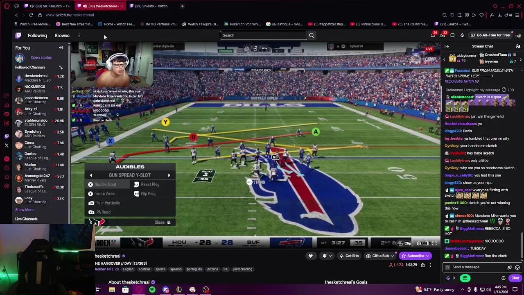The width and height of the screenshot is (524, 295).
Task: Open Opera downloads icon
Action: pyautogui.click(x=500, y=15)
